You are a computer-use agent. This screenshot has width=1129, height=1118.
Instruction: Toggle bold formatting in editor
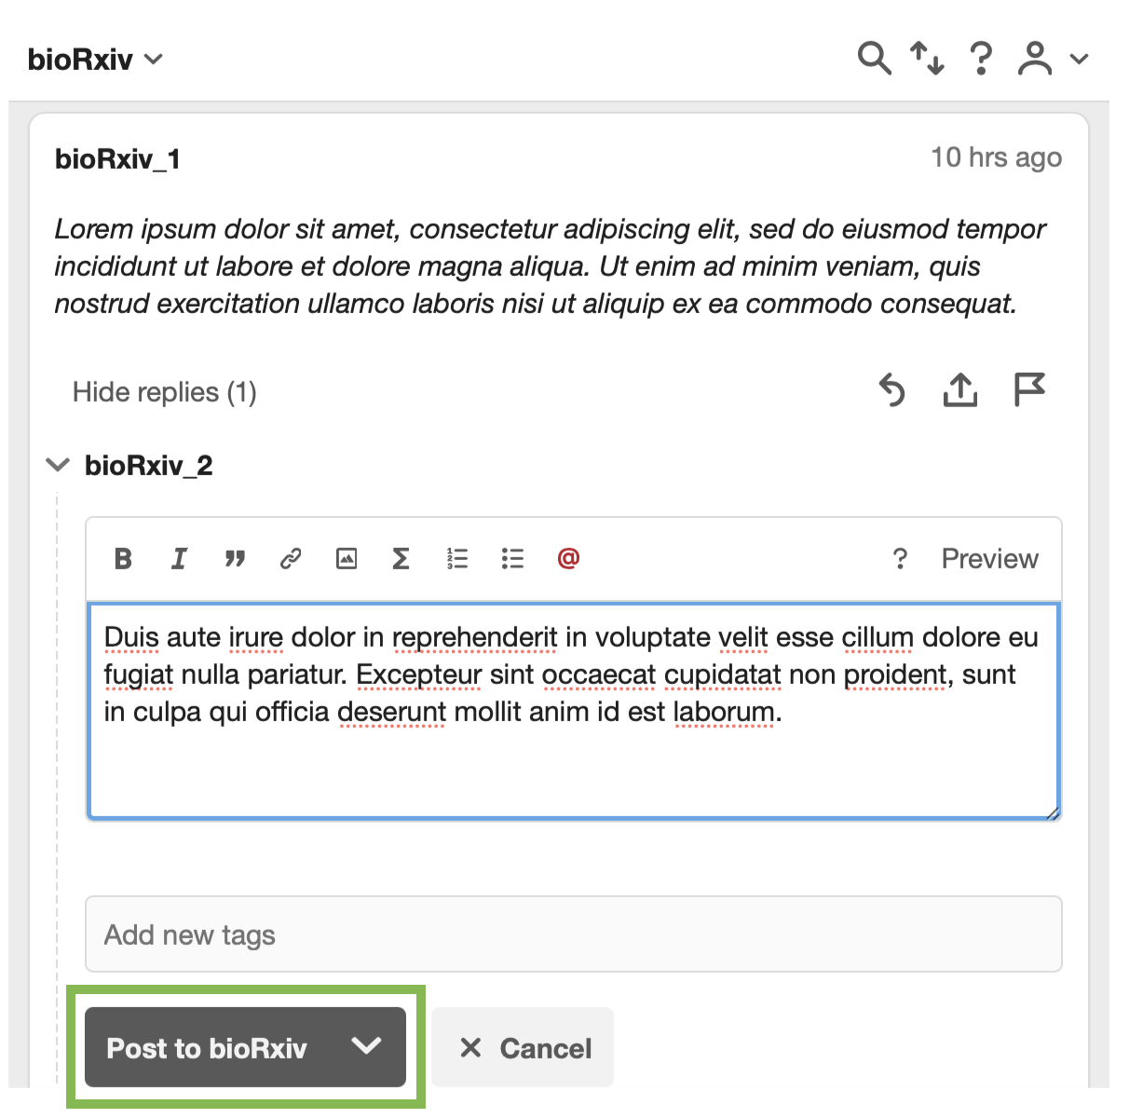(x=123, y=559)
